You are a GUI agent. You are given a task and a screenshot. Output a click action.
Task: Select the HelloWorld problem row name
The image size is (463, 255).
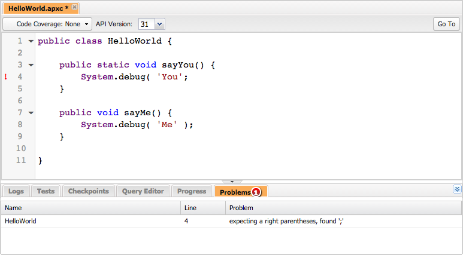point(20,221)
